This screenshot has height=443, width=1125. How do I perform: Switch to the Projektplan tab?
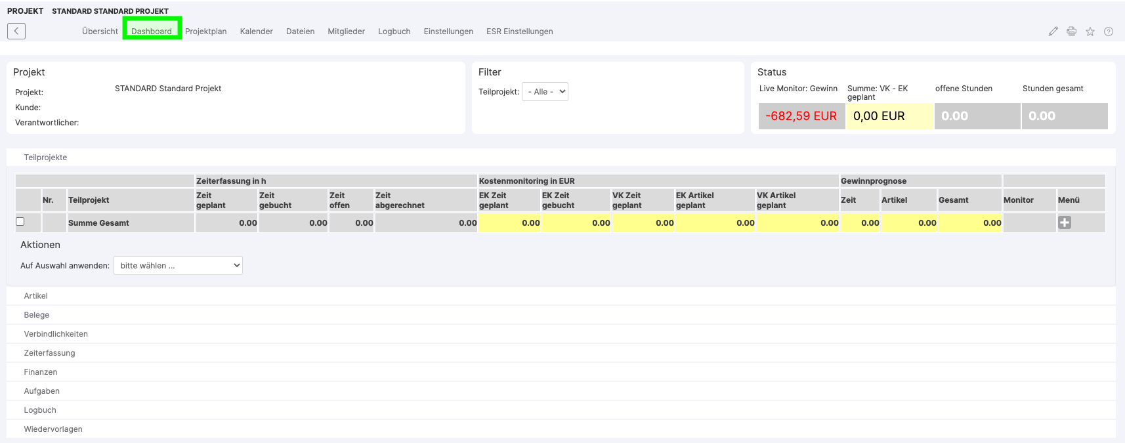[x=205, y=32]
